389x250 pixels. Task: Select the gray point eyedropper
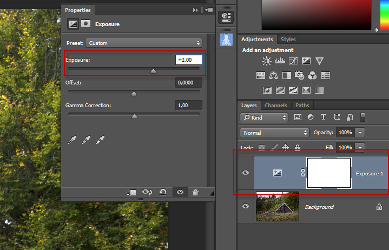(86, 140)
